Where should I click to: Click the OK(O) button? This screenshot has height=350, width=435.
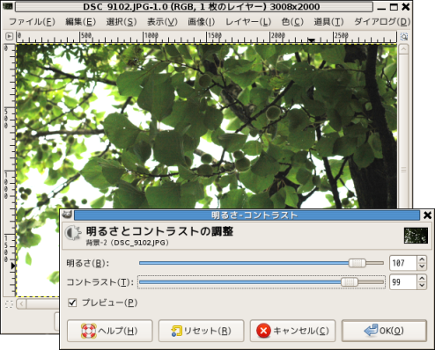384,331
